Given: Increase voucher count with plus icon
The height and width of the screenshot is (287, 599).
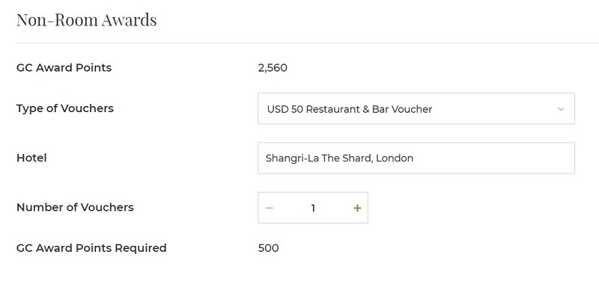Looking at the screenshot, I should 357,208.
